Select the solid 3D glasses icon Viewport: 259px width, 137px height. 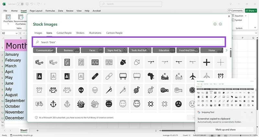coord(39,62)
